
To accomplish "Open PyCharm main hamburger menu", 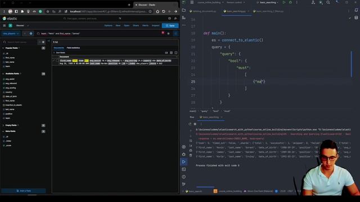I will point(192,2).
